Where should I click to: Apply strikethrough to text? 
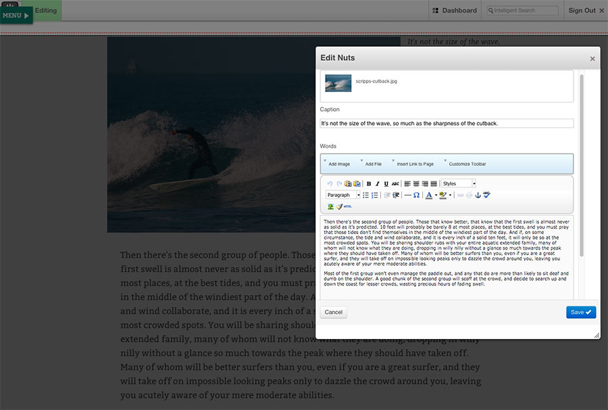(395, 184)
